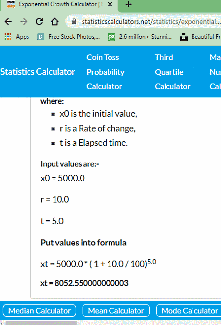Open the Statistics Calculator site title link

(x=37, y=72)
